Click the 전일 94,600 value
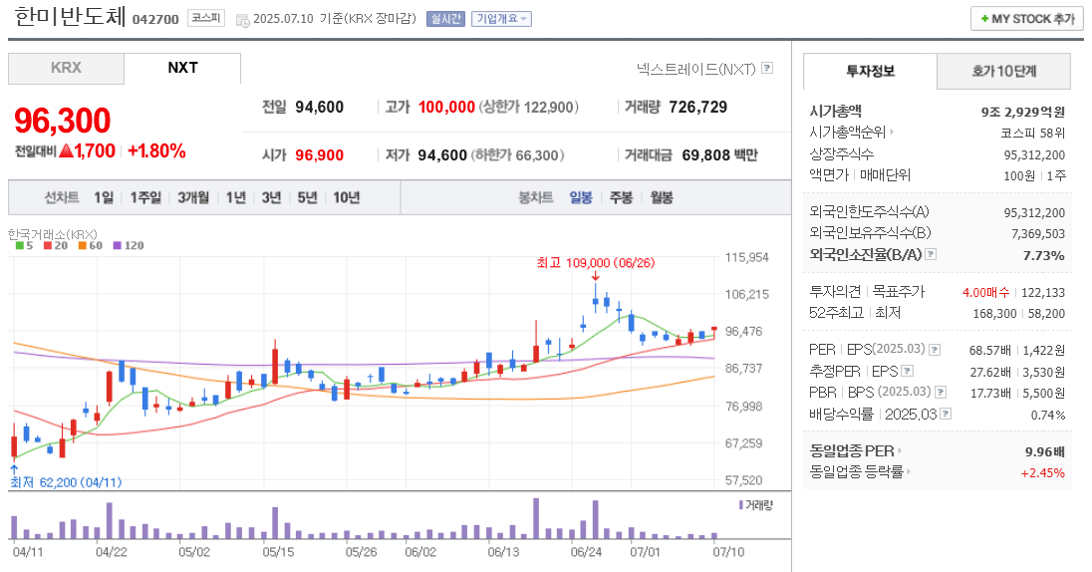 click(x=319, y=108)
